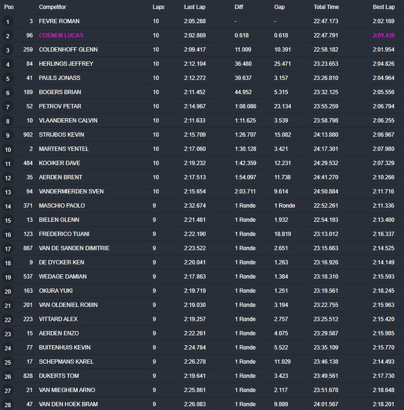Open competitor FEVRE ROMAN

(59, 21)
